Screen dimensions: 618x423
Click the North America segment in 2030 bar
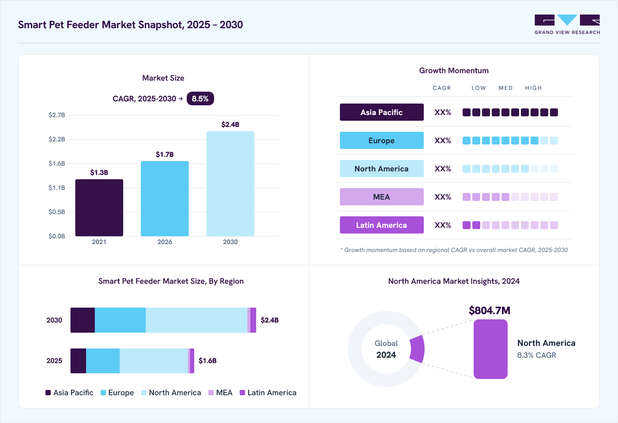point(196,320)
